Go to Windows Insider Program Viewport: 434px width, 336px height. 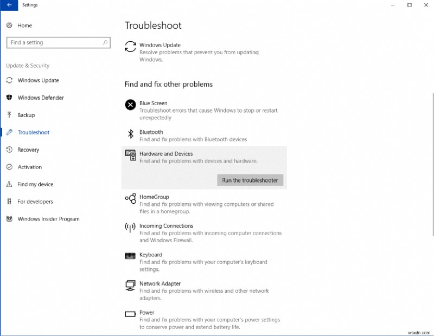(48, 219)
